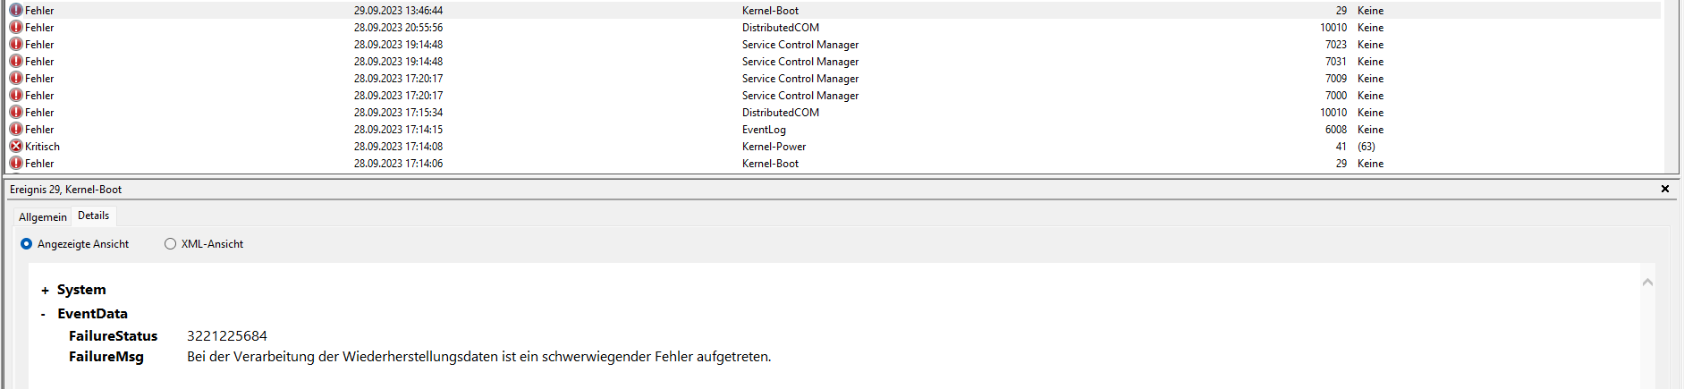Expand the System node
This screenshot has height=389, width=1684.
(x=45, y=291)
